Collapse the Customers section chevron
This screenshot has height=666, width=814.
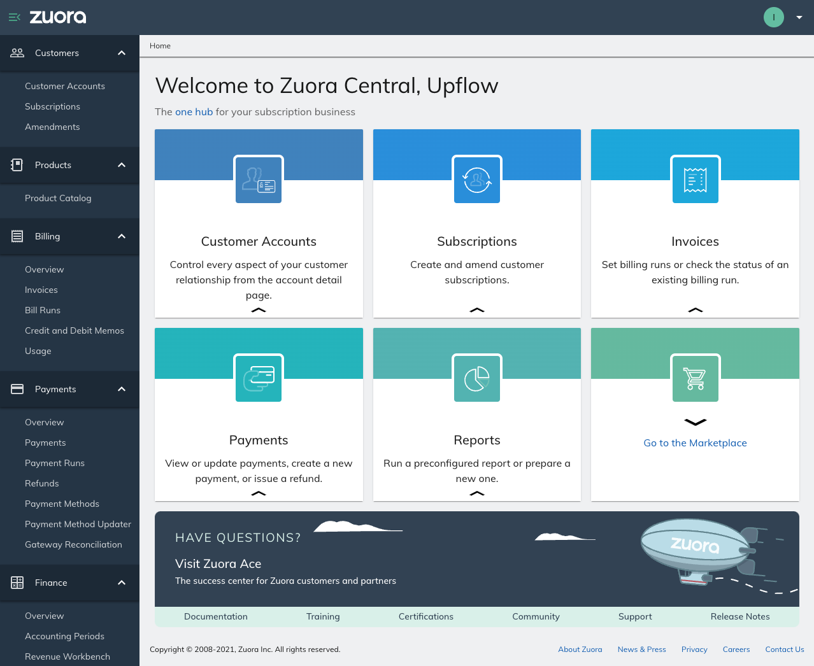[122, 53]
